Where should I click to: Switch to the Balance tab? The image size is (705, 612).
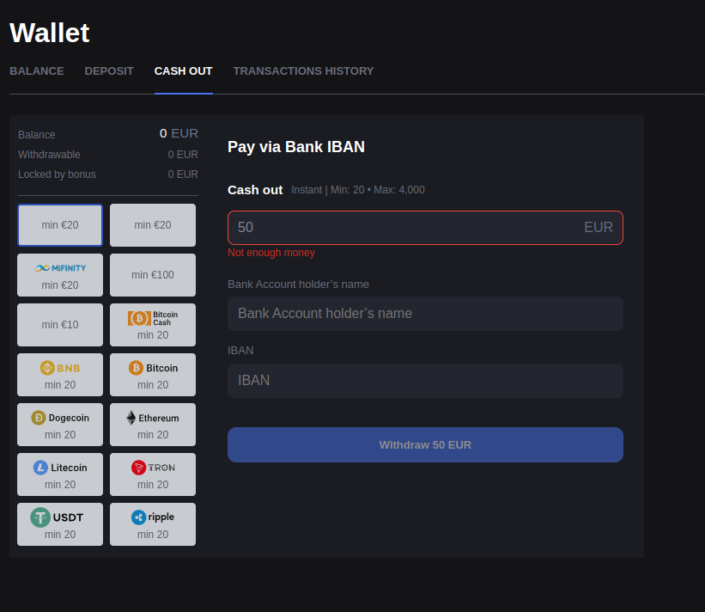pos(37,71)
